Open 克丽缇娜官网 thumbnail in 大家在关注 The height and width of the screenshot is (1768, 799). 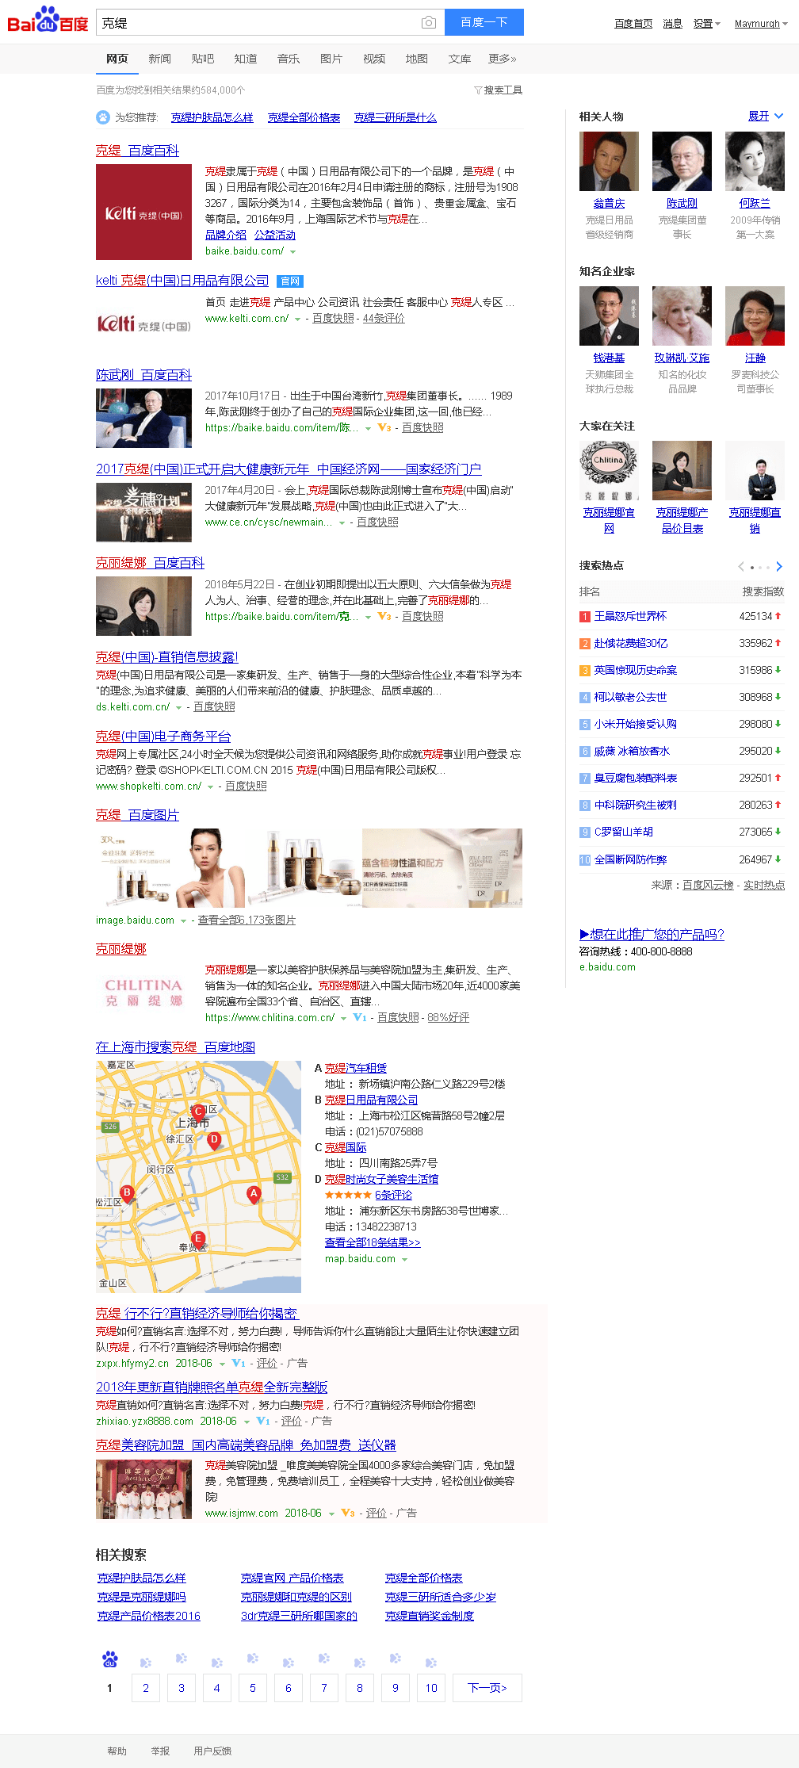point(609,471)
